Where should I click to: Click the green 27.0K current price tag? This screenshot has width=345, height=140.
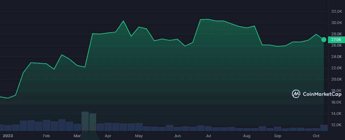pyautogui.click(x=336, y=40)
